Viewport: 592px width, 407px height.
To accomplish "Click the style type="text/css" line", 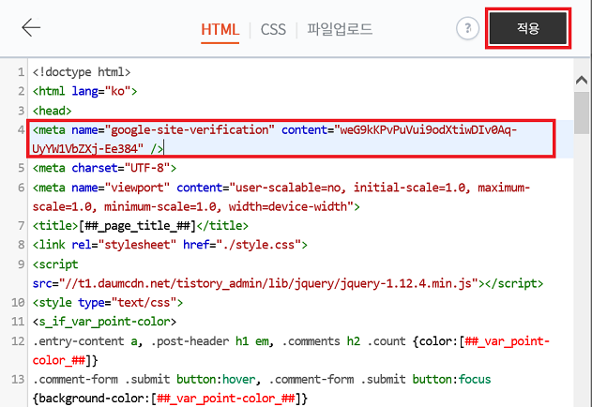I will 108,302.
